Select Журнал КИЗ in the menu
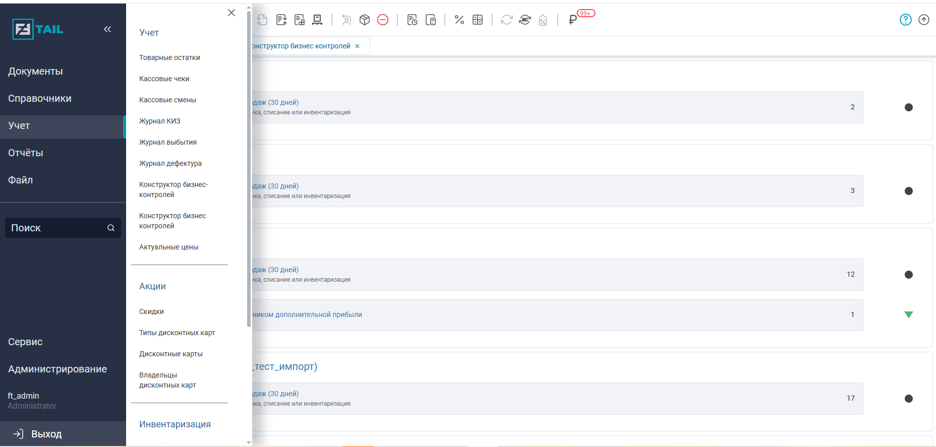The height and width of the screenshot is (447, 936). click(x=159, y=121)
